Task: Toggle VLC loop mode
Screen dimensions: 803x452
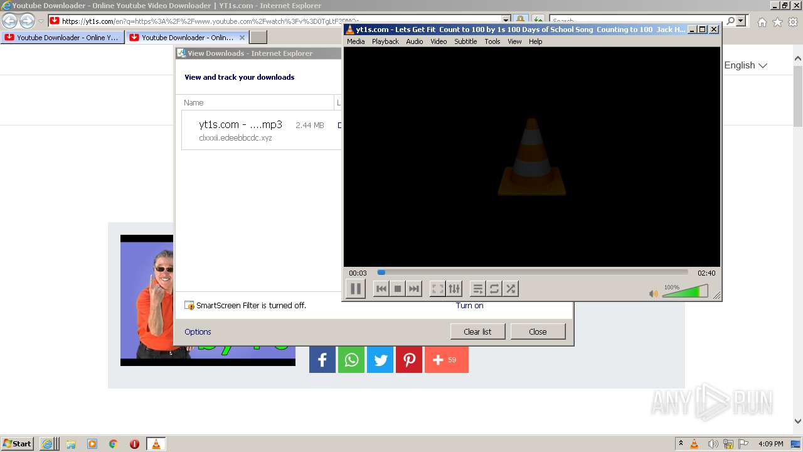Action: pos(494,289)
